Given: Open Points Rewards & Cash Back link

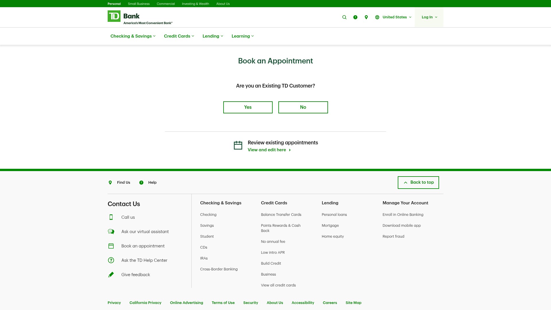Looking at the screenshot, I should [281, 228].
